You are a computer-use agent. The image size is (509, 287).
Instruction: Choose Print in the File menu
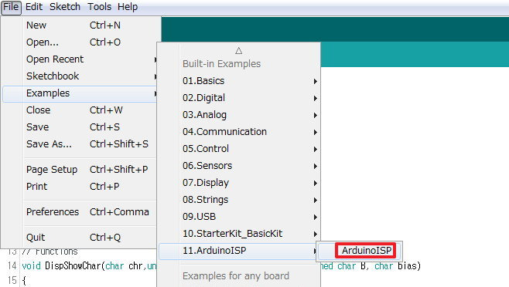tap(80, 187)
